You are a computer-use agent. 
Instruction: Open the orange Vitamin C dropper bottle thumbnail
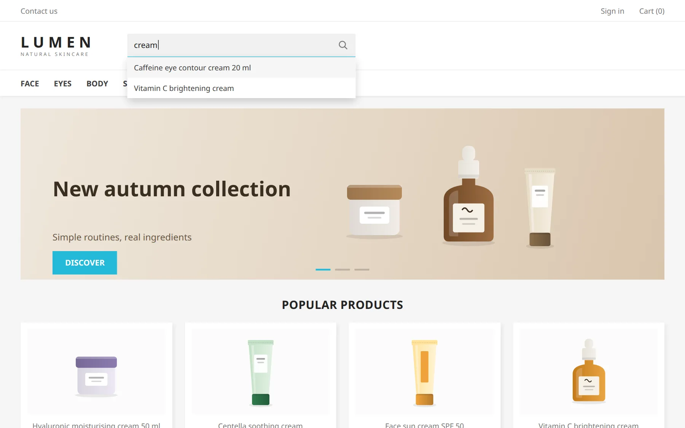pos(589,372)
